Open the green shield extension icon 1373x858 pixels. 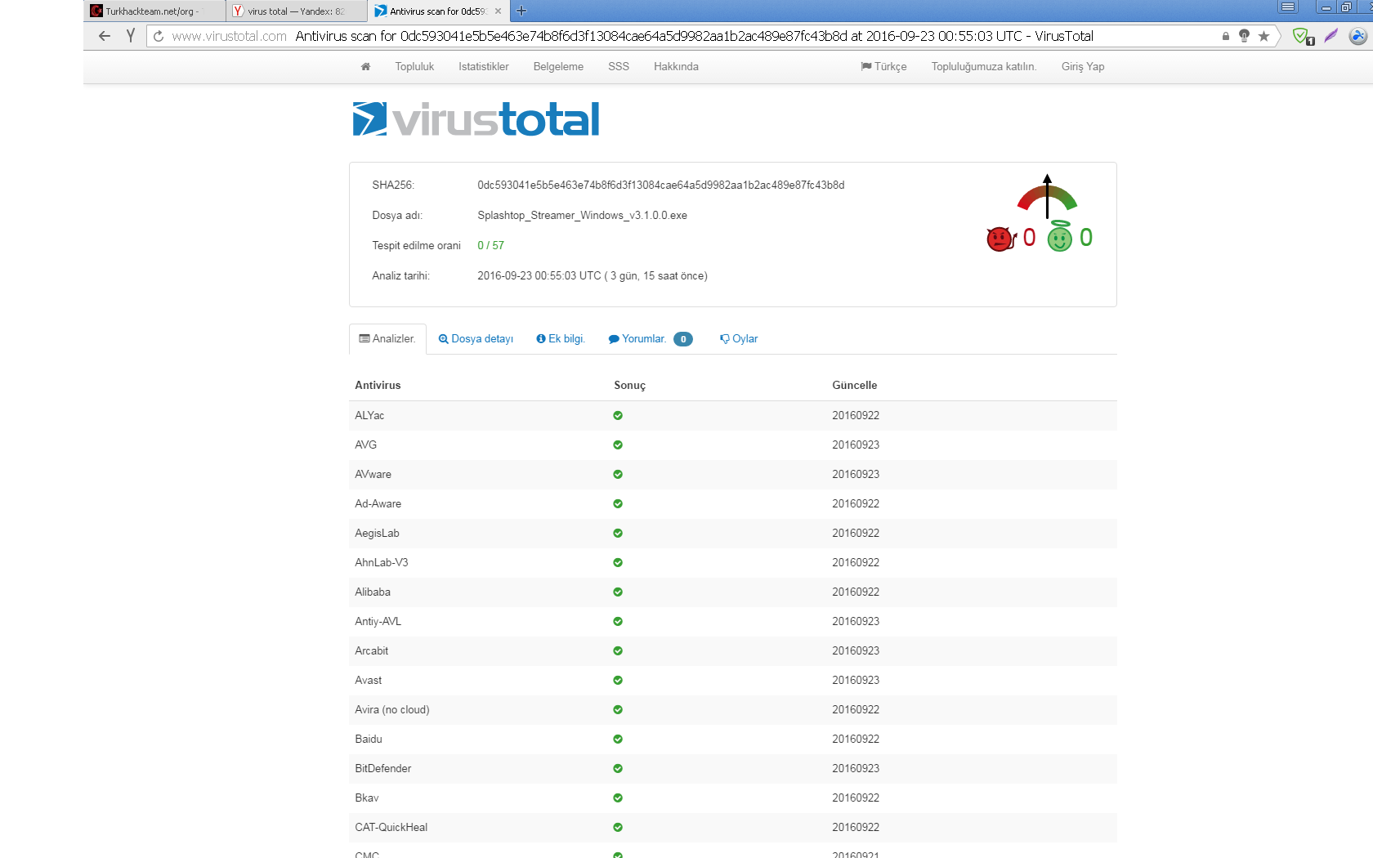click(1303, 36)
